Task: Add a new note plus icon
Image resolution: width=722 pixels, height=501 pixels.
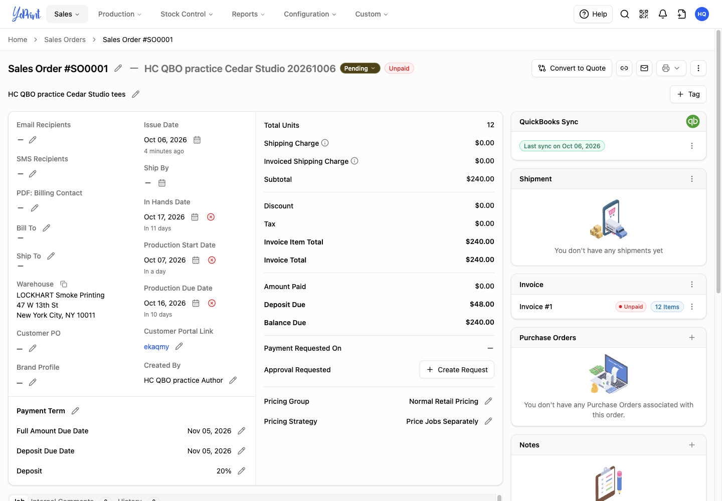Action: point(692,445)
